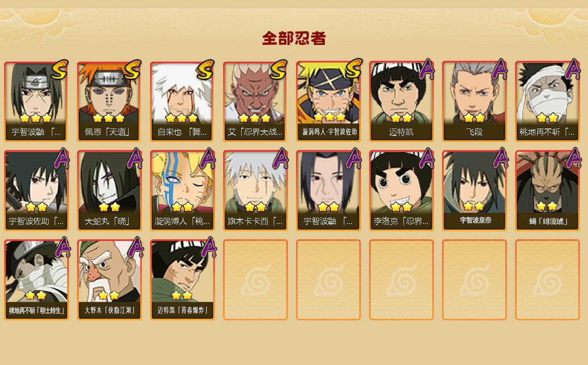588x365 pixels.
Task: Select 桃地再不斩「秽土转生」 card
Action: [x=36, y=280]
